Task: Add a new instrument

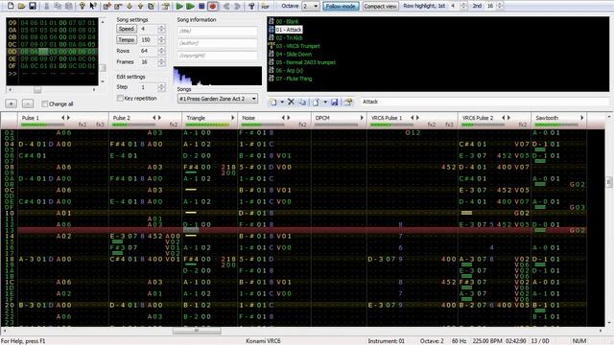Action: tap(273, 103)
